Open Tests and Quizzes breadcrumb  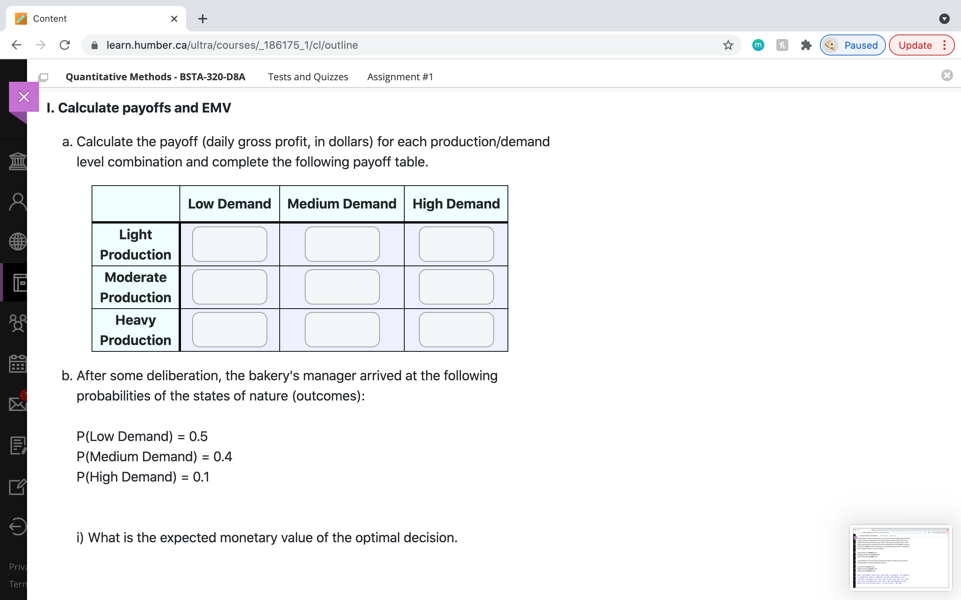[308, 76]
